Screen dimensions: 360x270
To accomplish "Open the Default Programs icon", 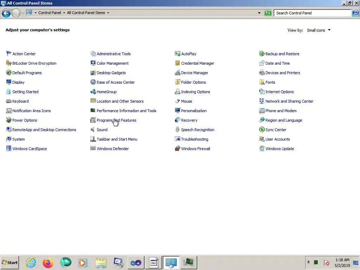I will [9, 72].
